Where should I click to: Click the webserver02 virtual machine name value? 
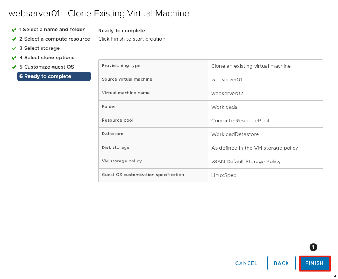227,94
